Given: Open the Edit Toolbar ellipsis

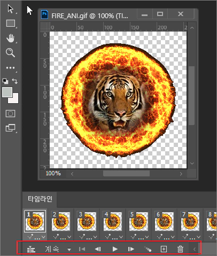Looking at the screenshot, I should click(x=10, y=68).
